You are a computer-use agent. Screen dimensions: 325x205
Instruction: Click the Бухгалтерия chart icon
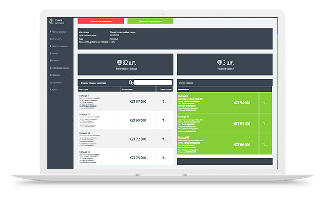tap(50, 83)
